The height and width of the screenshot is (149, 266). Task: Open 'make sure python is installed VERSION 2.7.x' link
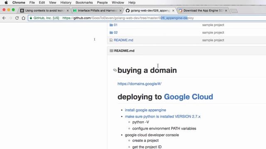(163, 117)
